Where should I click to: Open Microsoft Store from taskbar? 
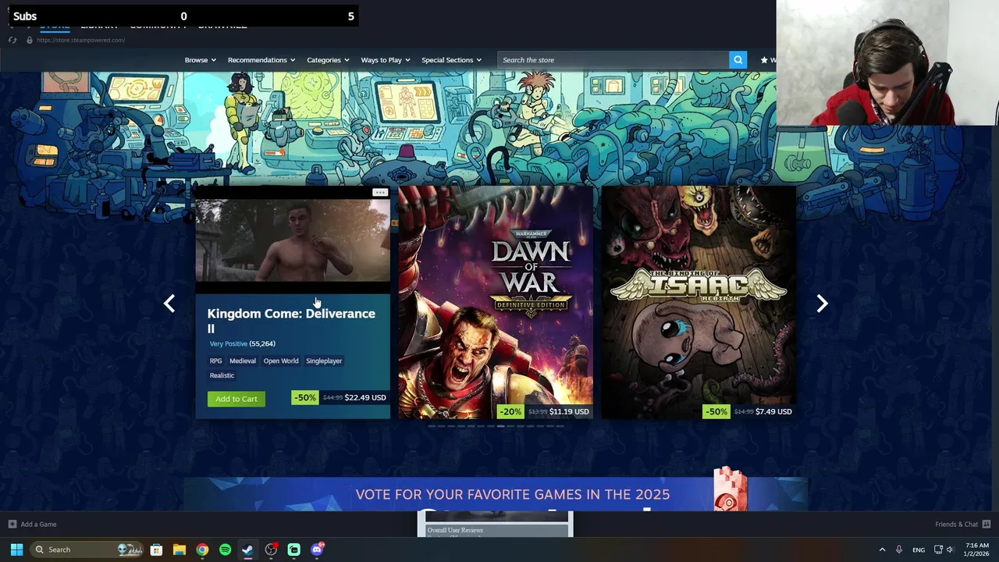156,550
